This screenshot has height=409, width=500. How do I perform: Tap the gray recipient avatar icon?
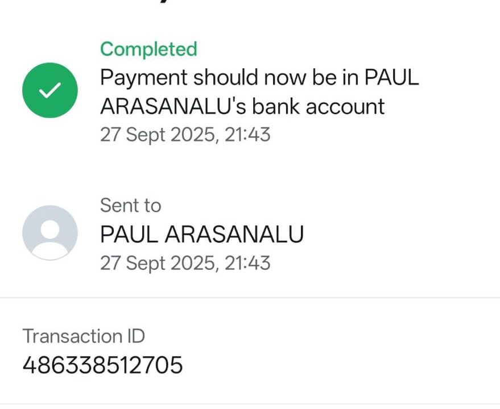click(49, 232)
